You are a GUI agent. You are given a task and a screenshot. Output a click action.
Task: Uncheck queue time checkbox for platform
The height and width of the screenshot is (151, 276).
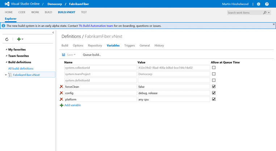tap(214, 99)
